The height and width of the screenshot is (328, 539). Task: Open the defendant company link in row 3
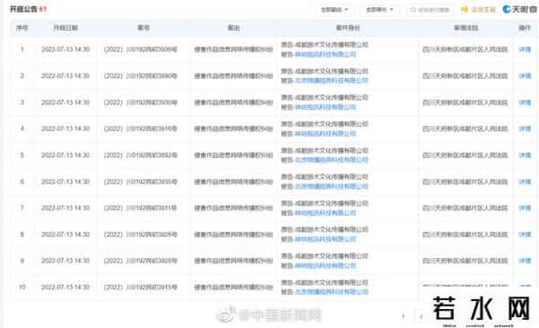(325, 107)
